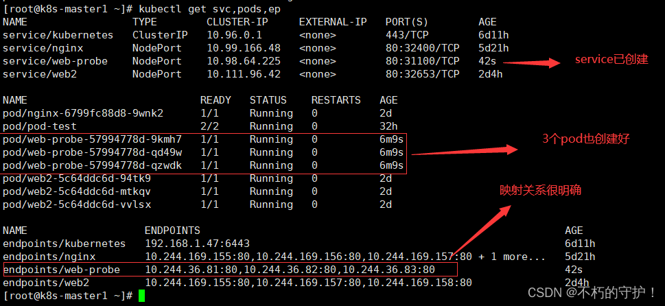Select the "service/web-probe" name
665x306 pixels.
(55, 61)
